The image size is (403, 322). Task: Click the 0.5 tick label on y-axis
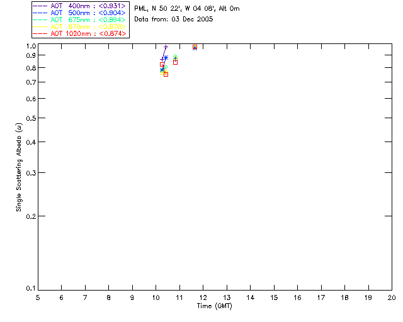30,118
